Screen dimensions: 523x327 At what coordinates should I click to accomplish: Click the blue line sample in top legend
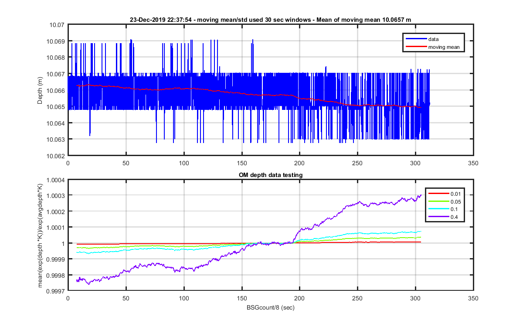coord(416,39)
